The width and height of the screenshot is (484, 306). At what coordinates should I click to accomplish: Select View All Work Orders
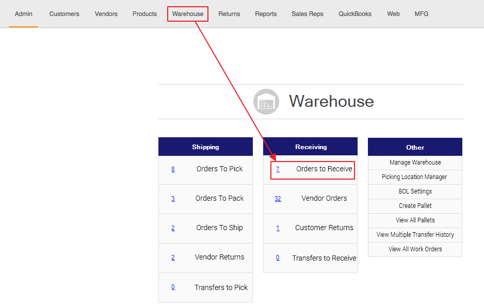(x=415, y=249)
